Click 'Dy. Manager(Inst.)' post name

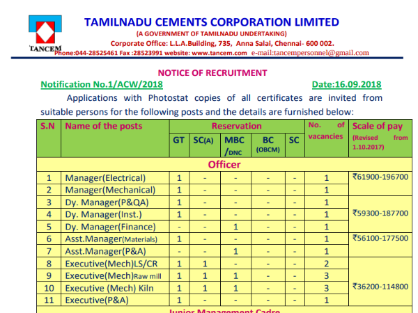103,214
